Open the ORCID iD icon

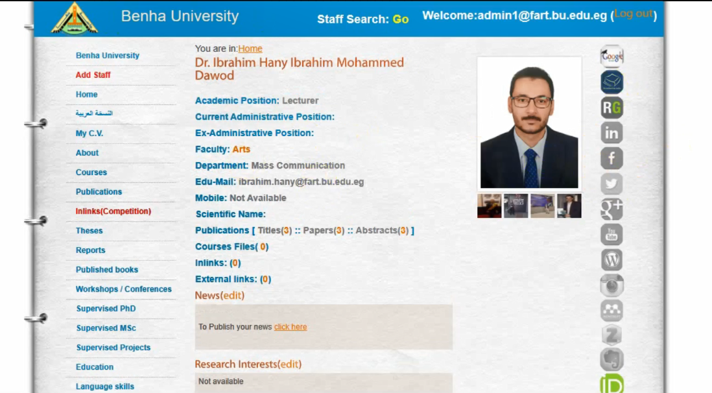(611, 384)
